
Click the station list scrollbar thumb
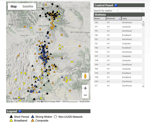pos(143,24)
